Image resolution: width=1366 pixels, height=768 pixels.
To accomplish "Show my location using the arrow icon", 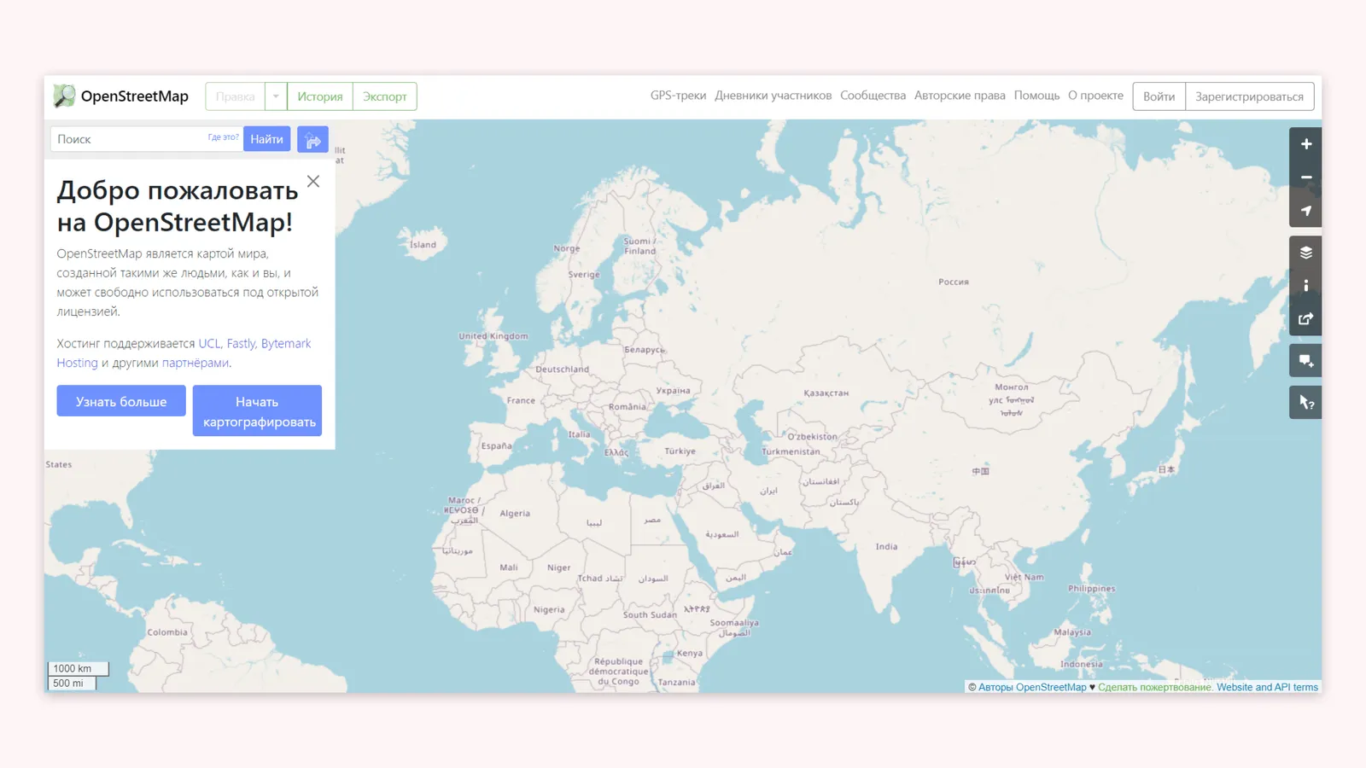I will [1305, 211].
